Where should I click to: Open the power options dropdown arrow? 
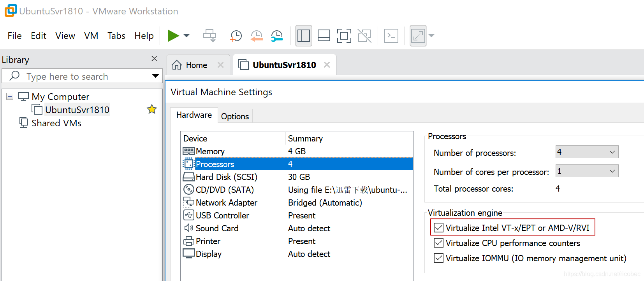[187, 36]
